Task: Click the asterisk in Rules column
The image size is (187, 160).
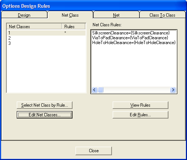Action: point(65,32)
